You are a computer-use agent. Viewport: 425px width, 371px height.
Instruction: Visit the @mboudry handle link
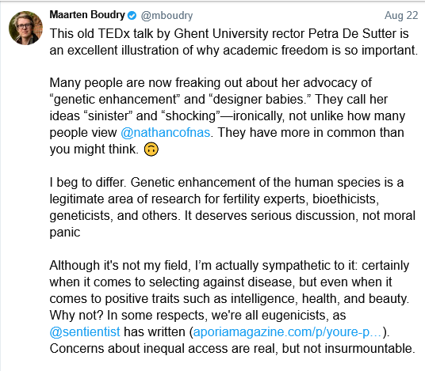point(167,16)
